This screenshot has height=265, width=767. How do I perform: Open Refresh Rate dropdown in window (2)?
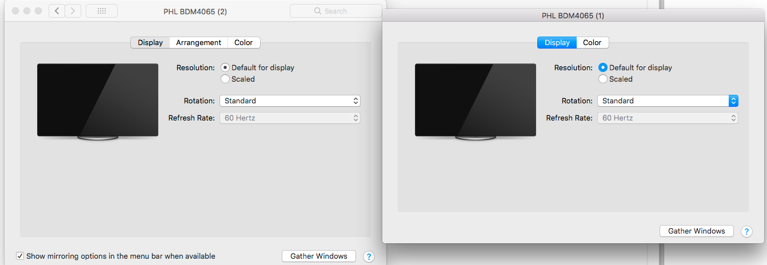[x=290, y=118]
